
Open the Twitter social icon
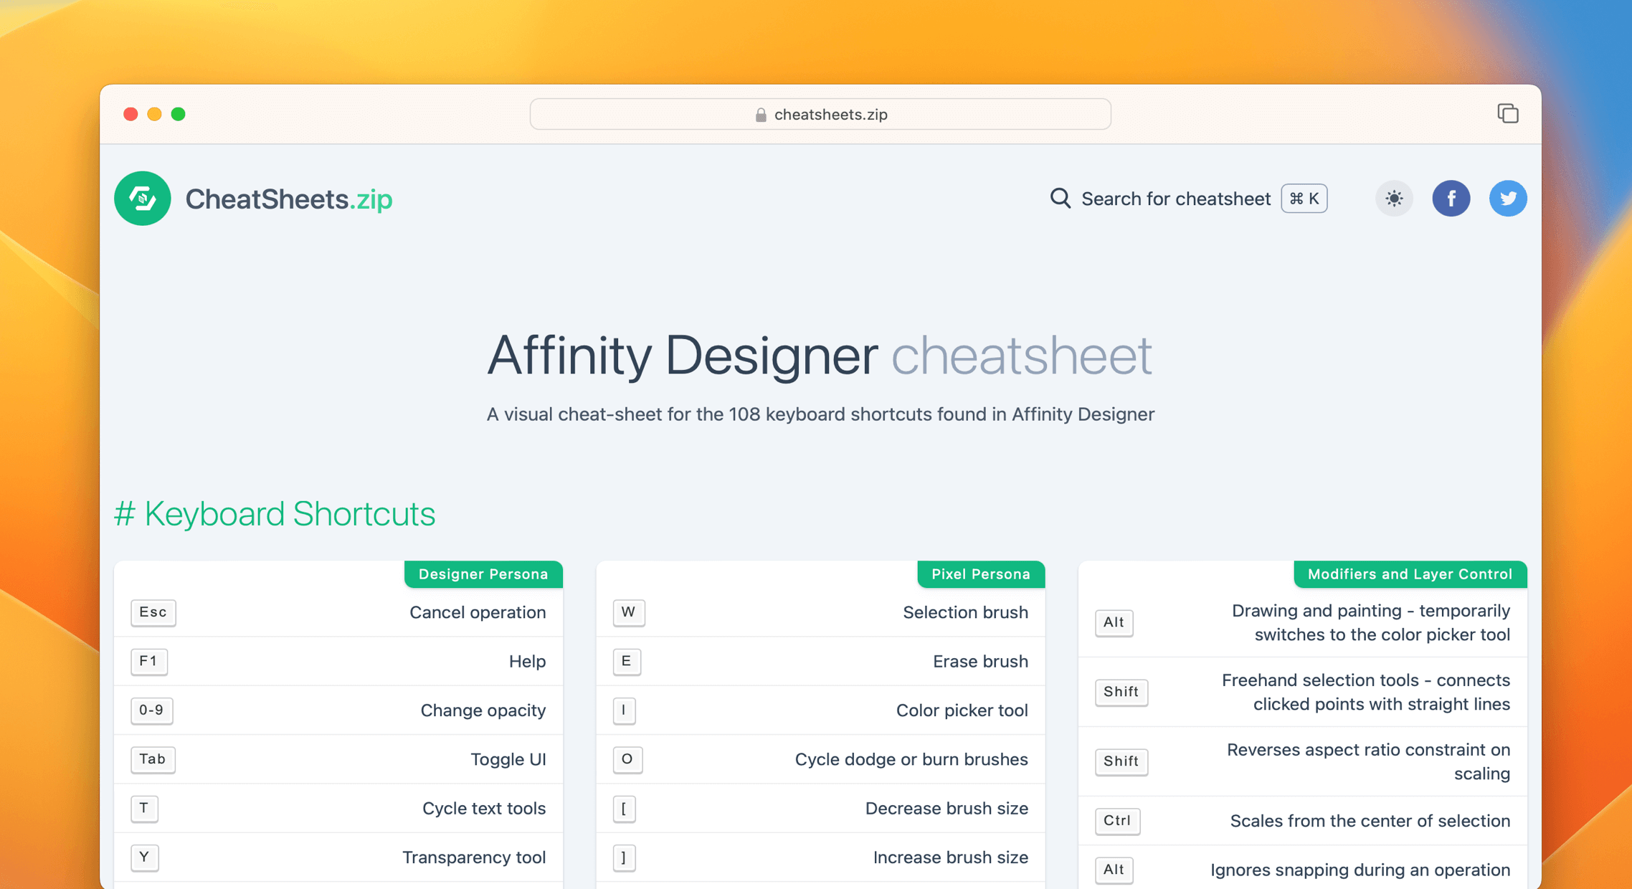pyautogui.click(x=1508, y=199)
